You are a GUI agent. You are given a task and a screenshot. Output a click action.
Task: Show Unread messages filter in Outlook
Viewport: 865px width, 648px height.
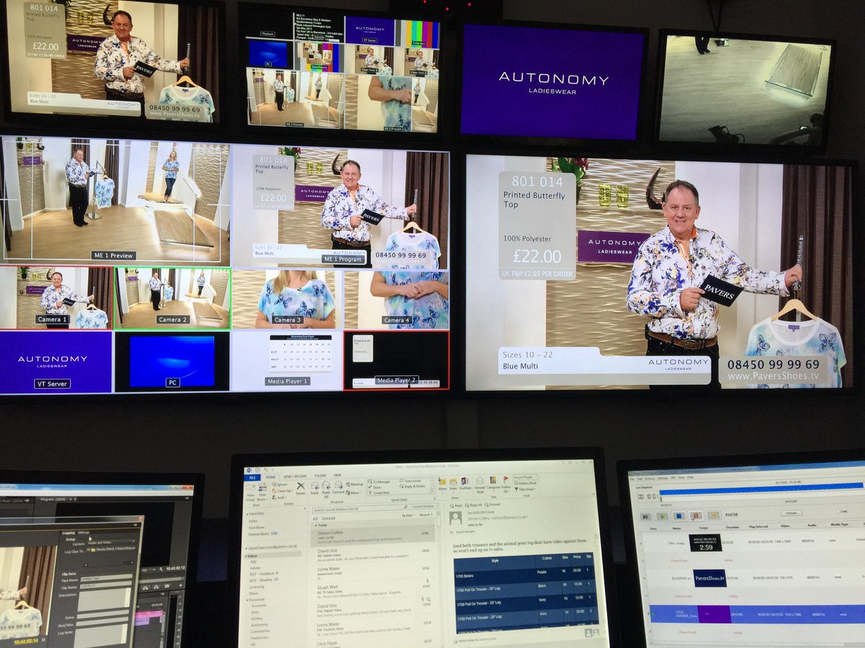coord(328,518)
